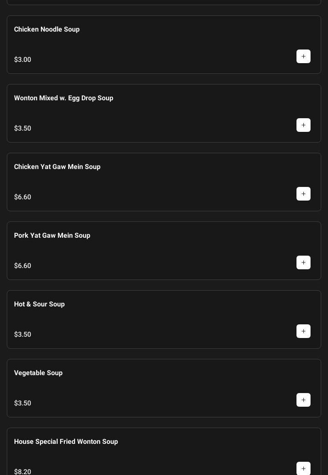Click the $6.60 price under Pork Yat Gaw Mein

coord(23,266)
